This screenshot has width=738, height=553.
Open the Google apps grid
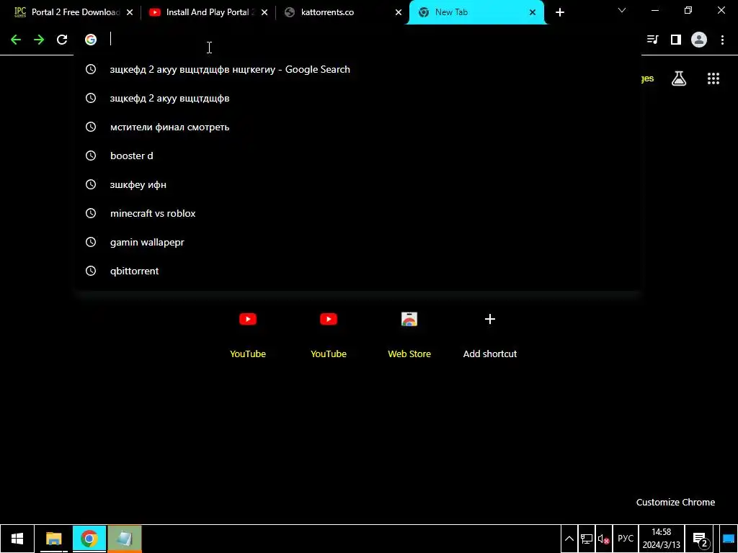pyautogui.click(x=713, y=78)
